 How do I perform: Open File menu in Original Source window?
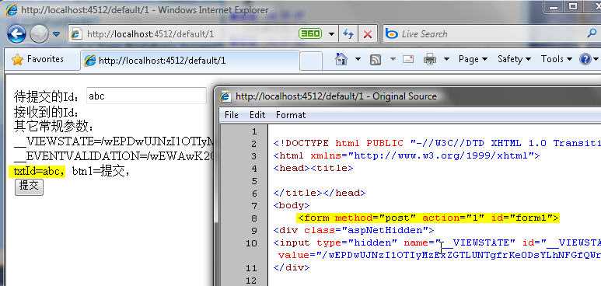(232, 115)
